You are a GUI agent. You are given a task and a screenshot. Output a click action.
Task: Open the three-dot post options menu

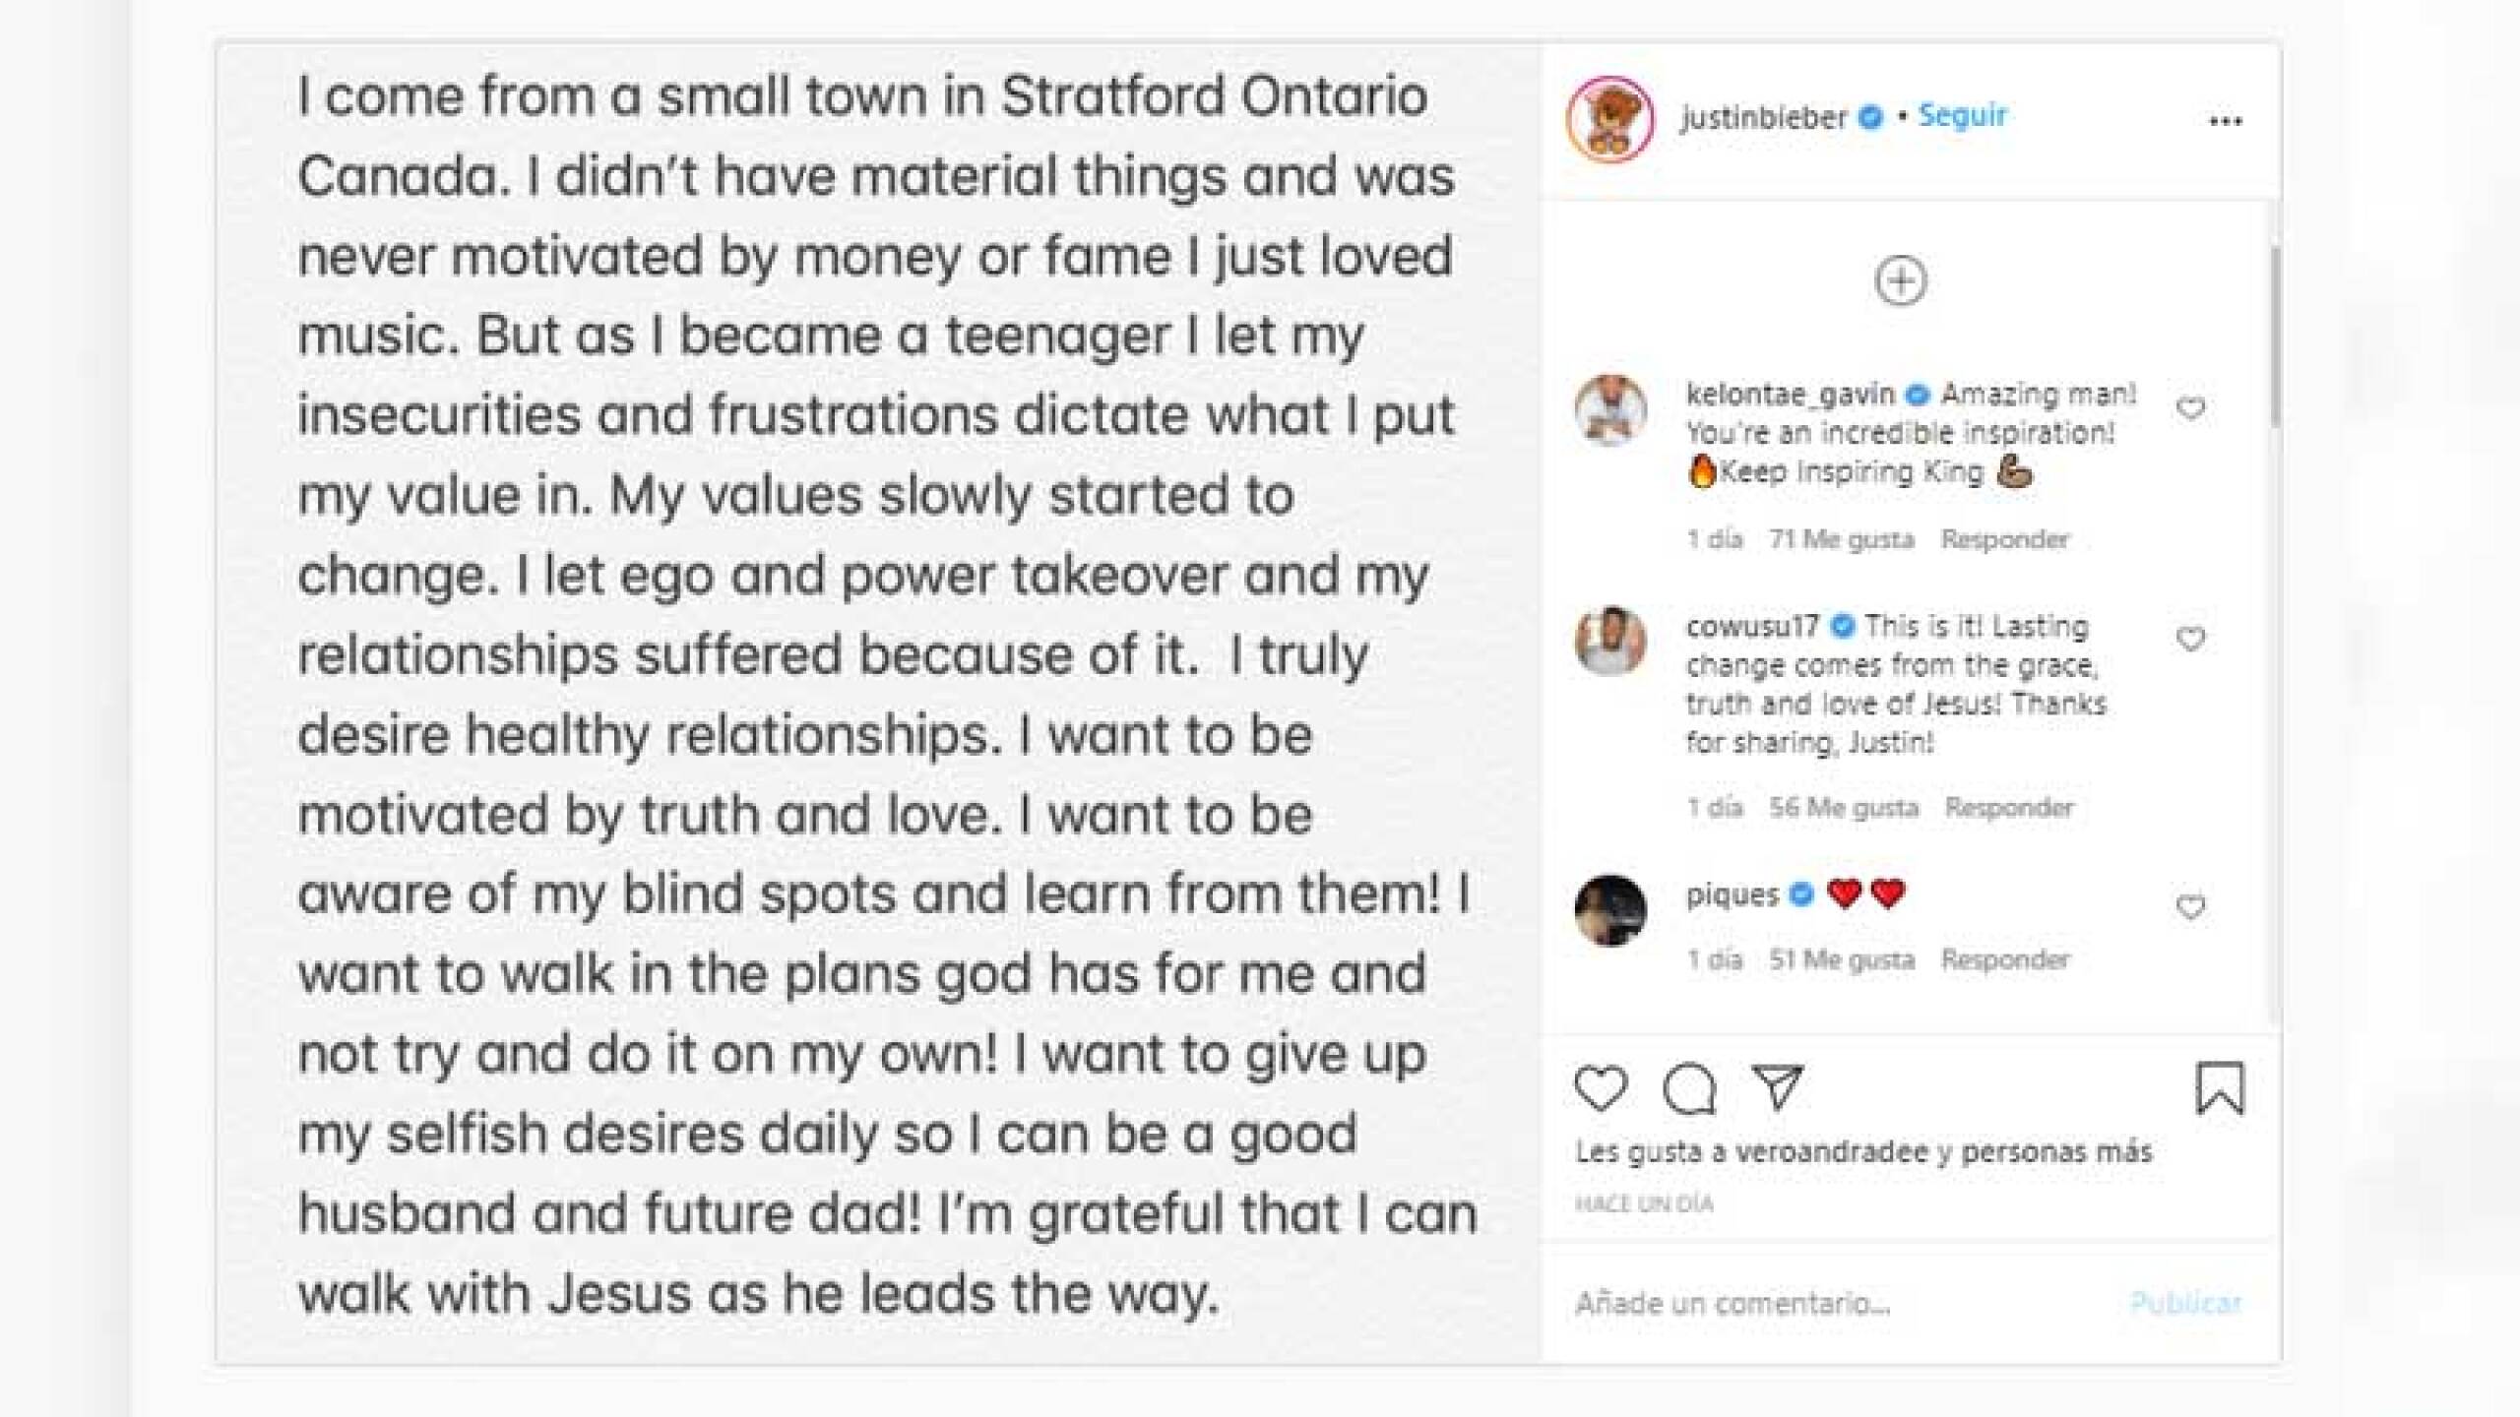[2226, 122]
